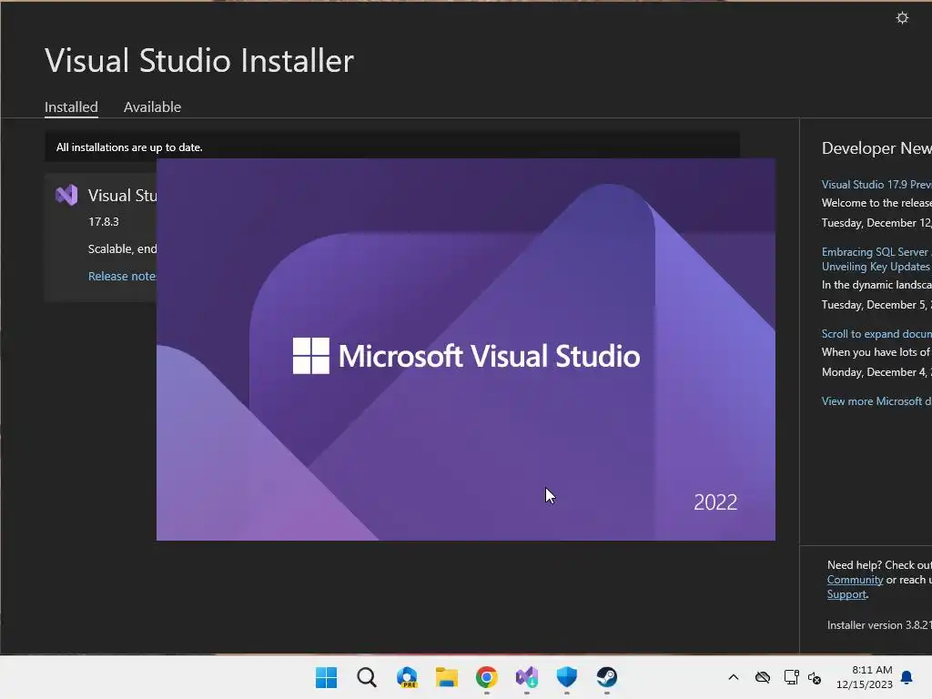The height and width of the screenshot is (699, 932).
Task: Click the Installer version text
Action: pyautogui.click(x=879, y=625)
